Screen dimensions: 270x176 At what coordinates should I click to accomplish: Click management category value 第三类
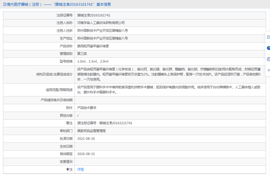tap(82, 54)
